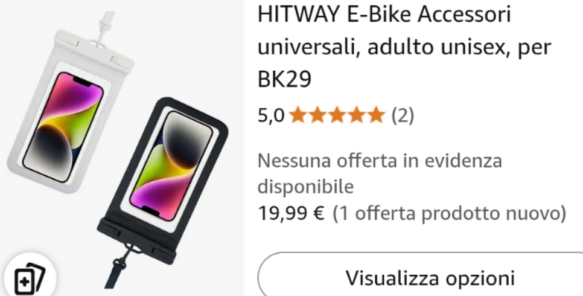Click the 19,99 € price

pyautogui.click(x=291, y=213)
